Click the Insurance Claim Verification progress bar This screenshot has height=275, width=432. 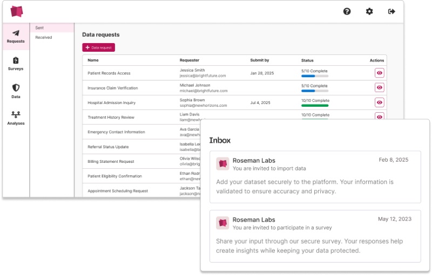click(315, 91)
